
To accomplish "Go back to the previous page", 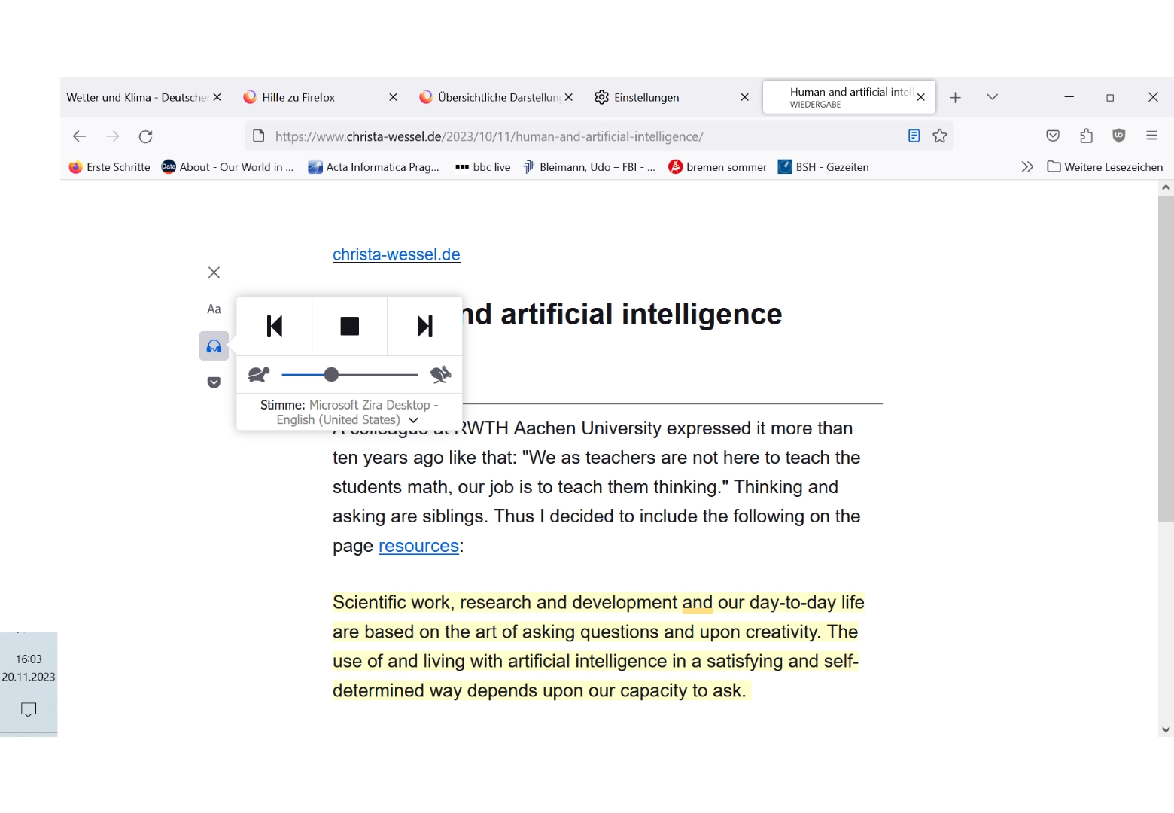I will pyautogui.click(x=79, y=136).
